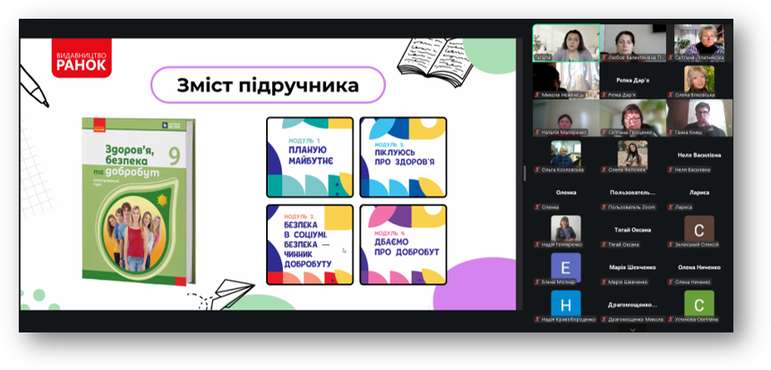Open Модуль 1 Планую майбутнє card
The width and height of the screenshot is (771, 370).
point(308,156)
